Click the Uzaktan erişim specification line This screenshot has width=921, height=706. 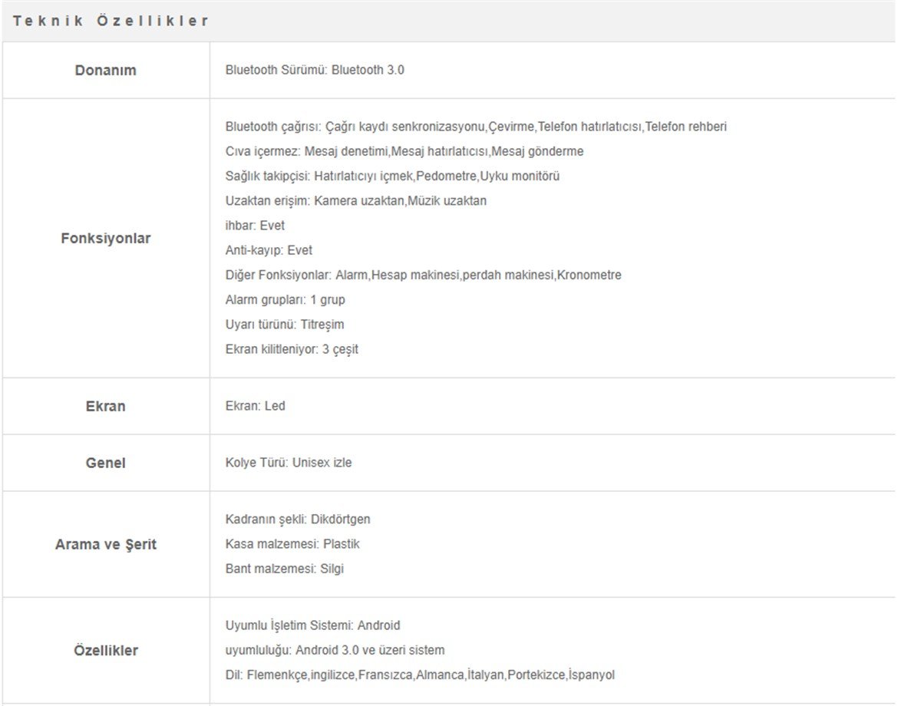[356, 201]
